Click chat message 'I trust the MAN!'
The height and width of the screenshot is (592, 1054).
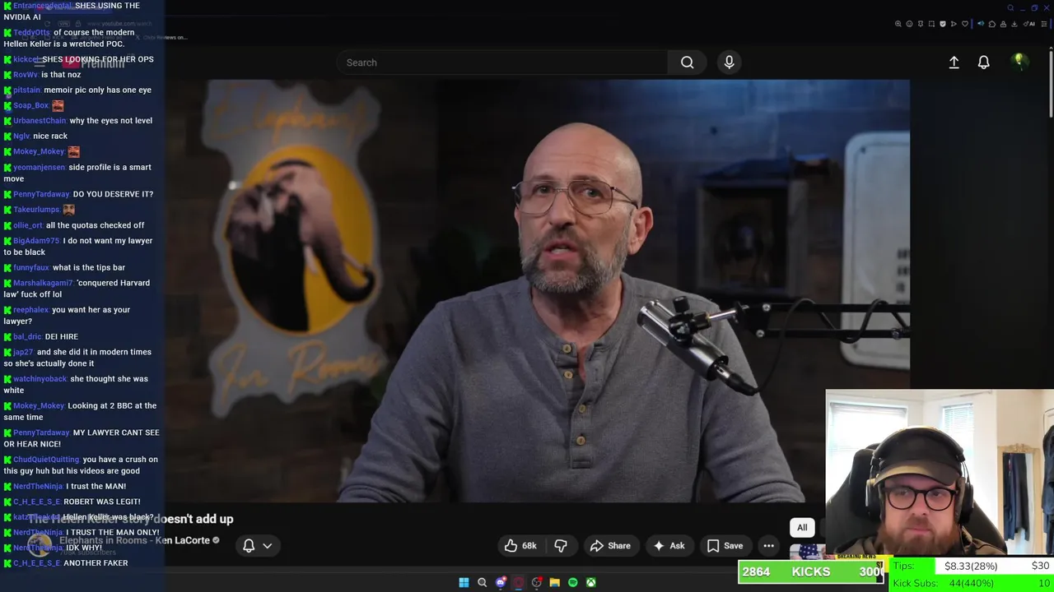click(x=96, y=487)
